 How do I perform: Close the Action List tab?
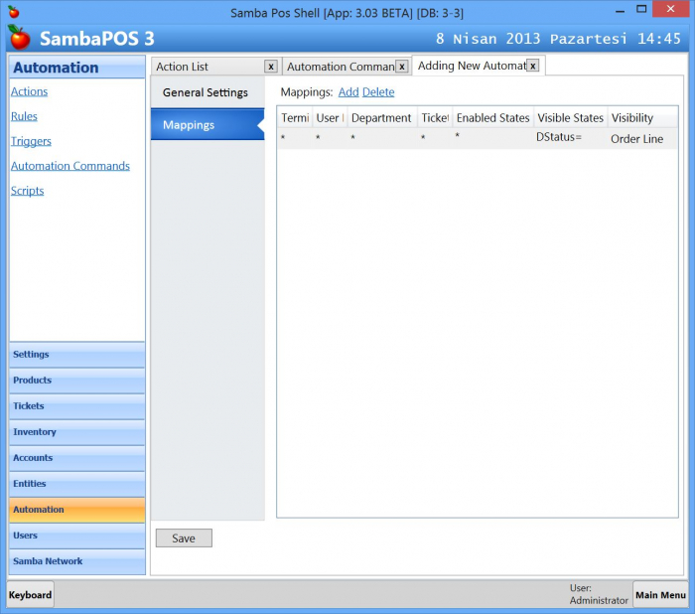click(271, 67)
